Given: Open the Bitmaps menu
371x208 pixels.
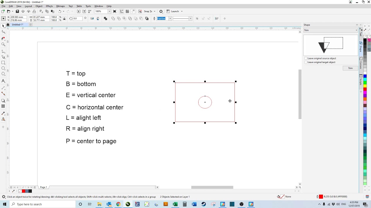Looking at the screenshot, I should pyautogui.click(x=61, y=6).
